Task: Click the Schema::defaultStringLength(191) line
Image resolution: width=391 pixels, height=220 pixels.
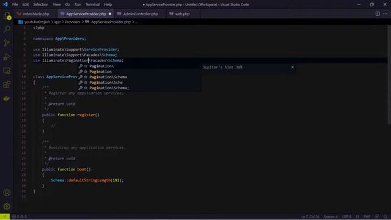Action: 87,180
